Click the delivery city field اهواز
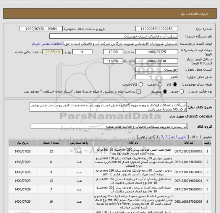The width and height of the screenshot is (220, 213). pyautogui.click(x=157, y=77)
